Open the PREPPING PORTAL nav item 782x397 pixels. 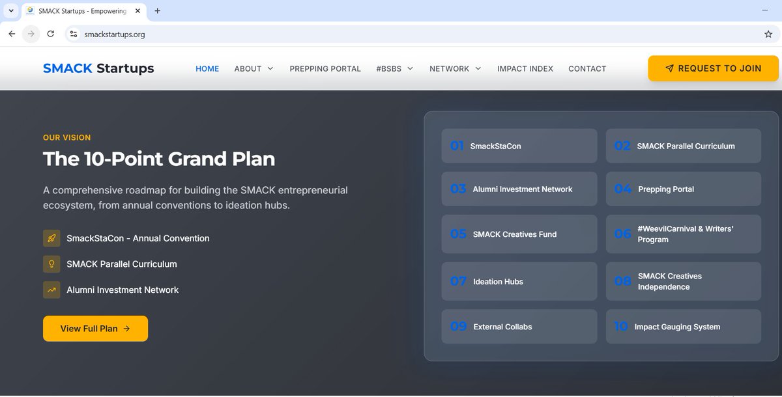tap(325, 68)
